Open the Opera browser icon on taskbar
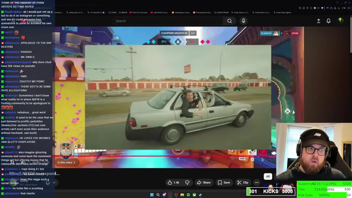 click(x=170, y=195)
